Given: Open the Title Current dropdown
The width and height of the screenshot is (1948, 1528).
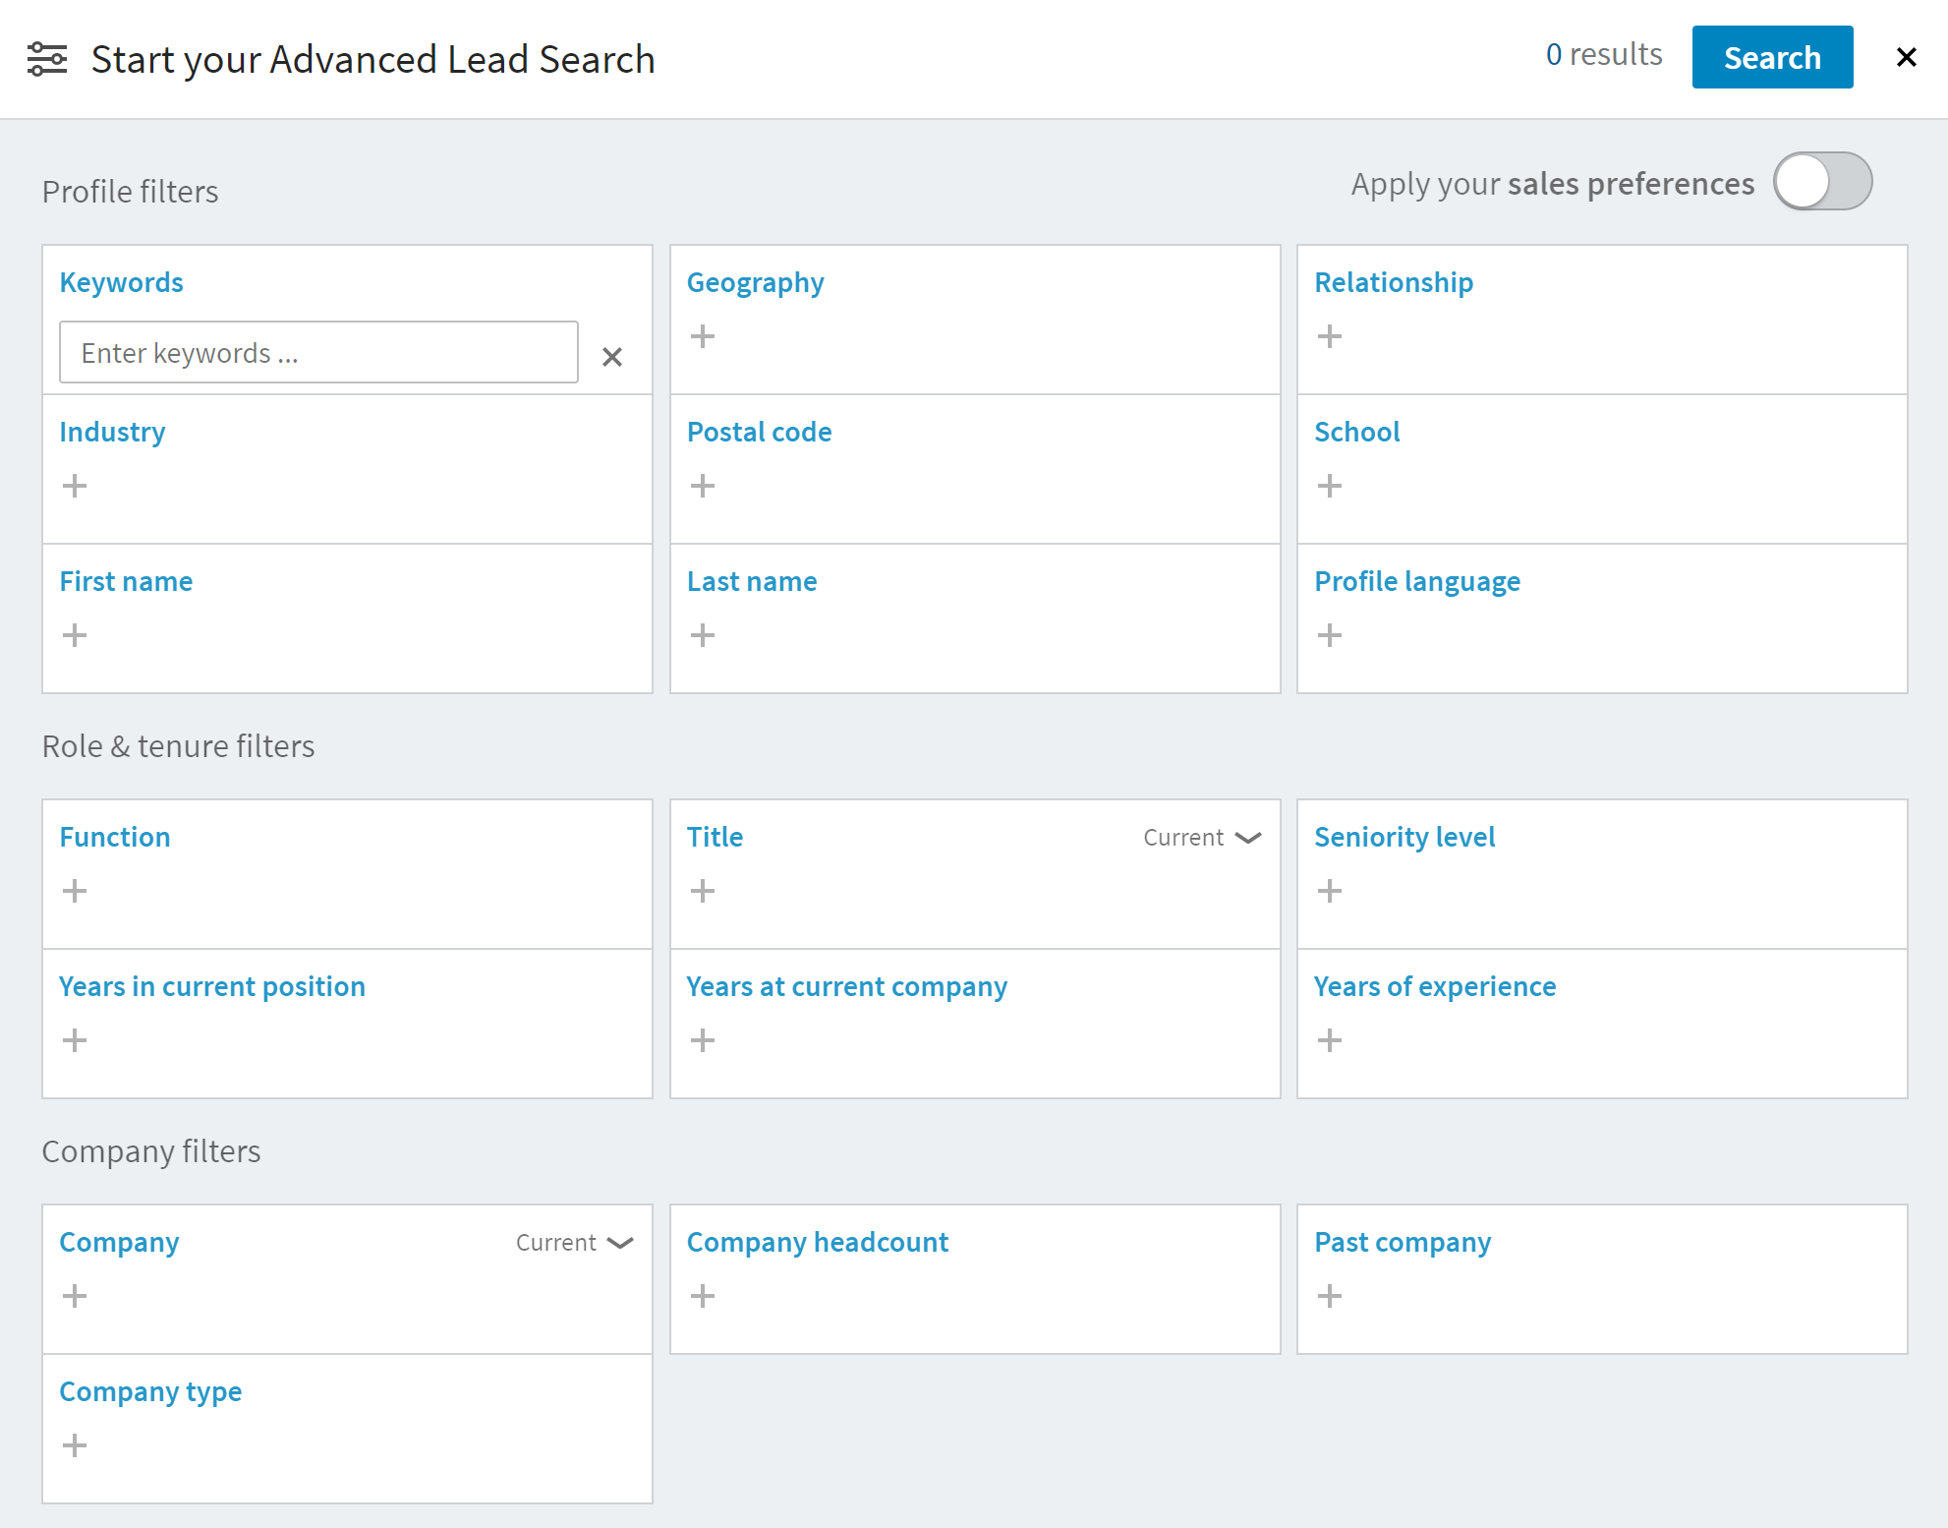Looking at the screenshot, I should (x=1201, y=838).
